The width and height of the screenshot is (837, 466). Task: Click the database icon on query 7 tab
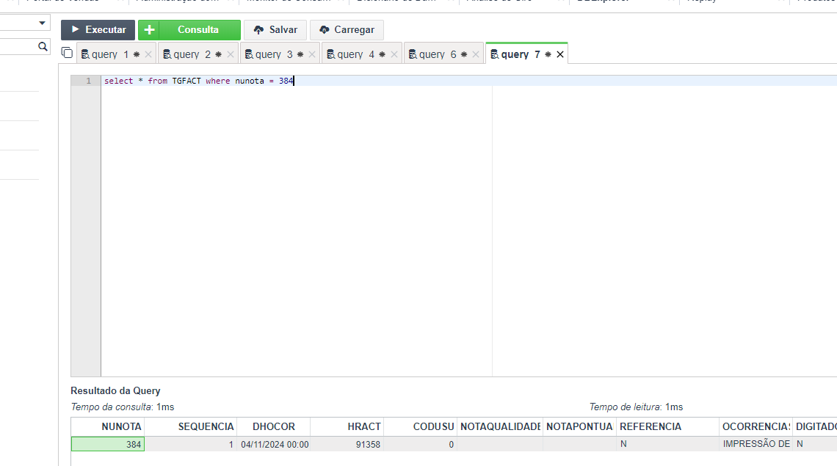tap(494, 54)
